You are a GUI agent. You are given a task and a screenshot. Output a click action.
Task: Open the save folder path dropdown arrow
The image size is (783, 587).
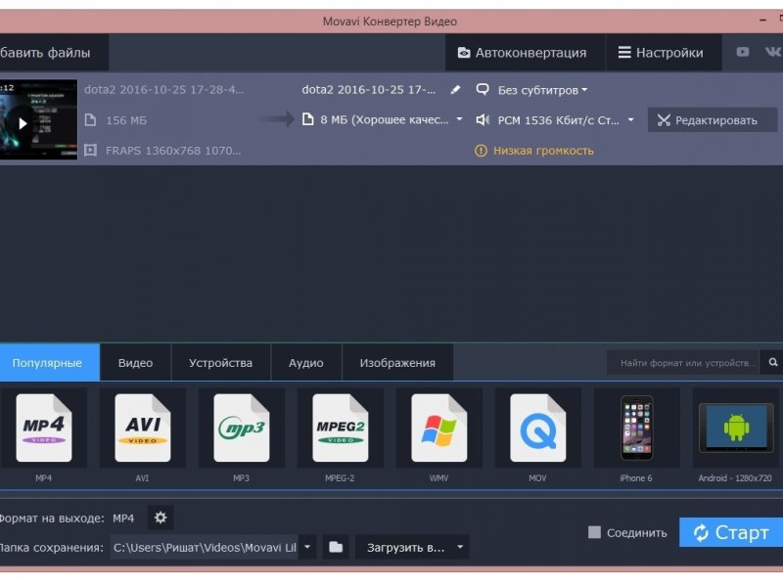307,547
